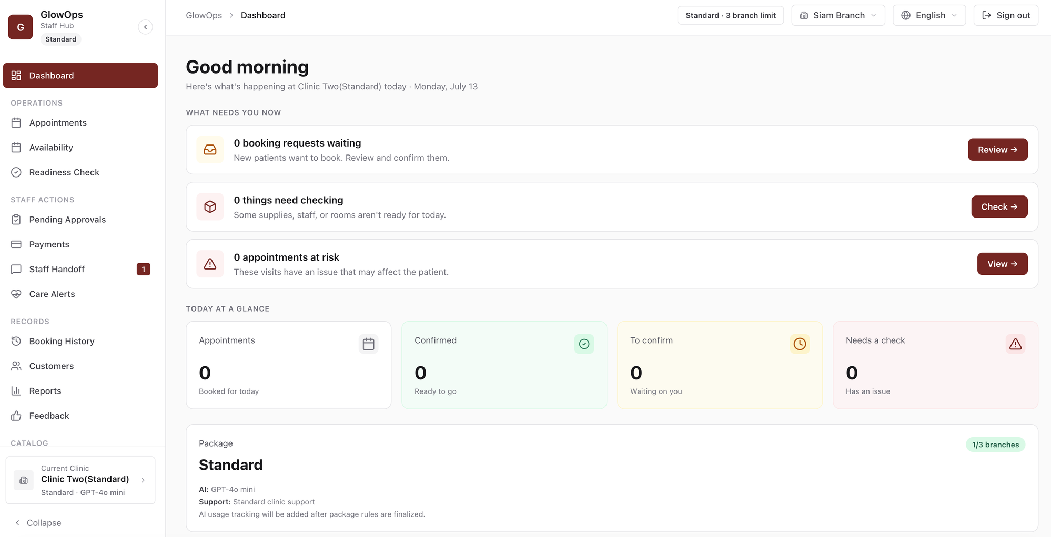Click the Good morning heading

point(247,67)
